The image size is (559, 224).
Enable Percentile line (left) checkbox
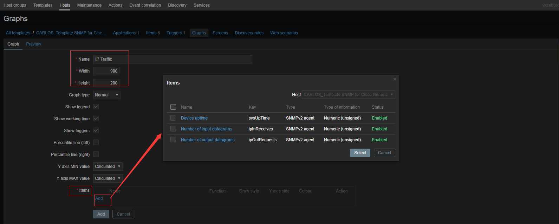tap(96, 142)
